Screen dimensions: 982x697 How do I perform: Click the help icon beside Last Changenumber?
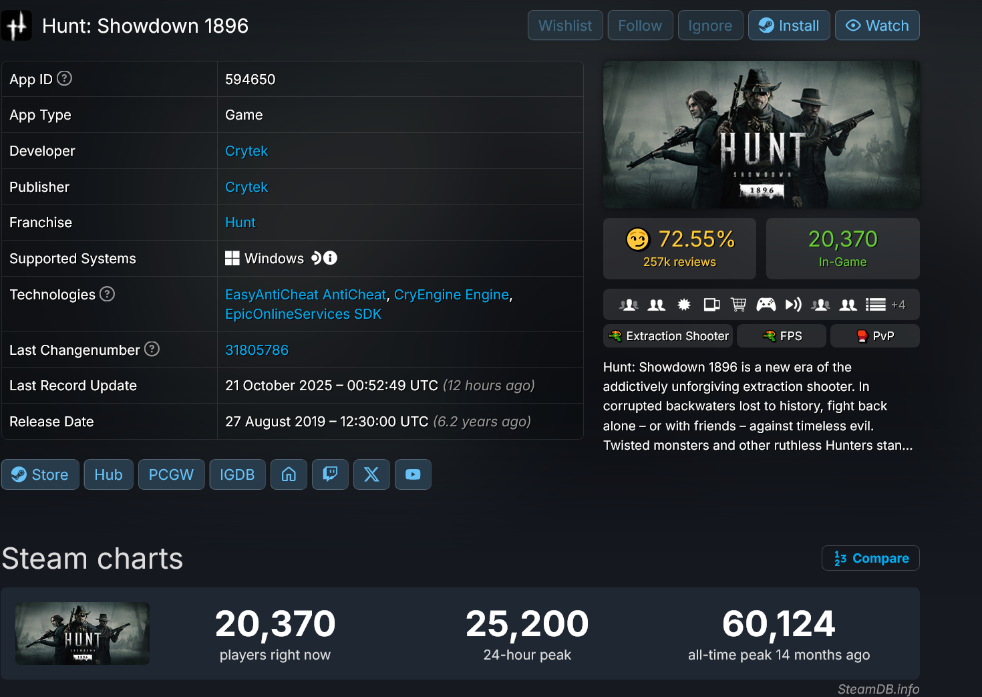point(152,349)
